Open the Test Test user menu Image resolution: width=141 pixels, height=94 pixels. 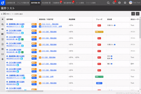(135, 3)
